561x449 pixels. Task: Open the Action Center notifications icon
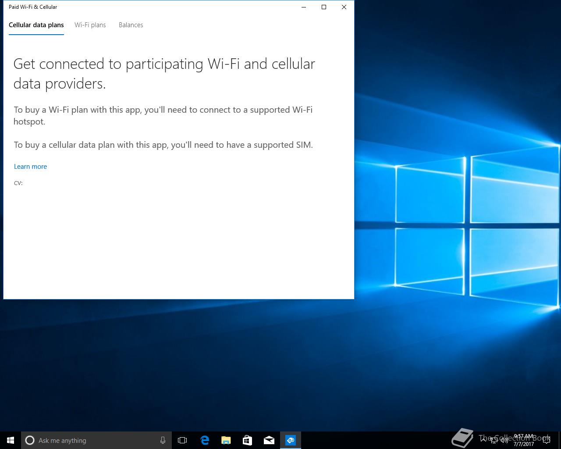pyautogui.click(x=546, y=440)
